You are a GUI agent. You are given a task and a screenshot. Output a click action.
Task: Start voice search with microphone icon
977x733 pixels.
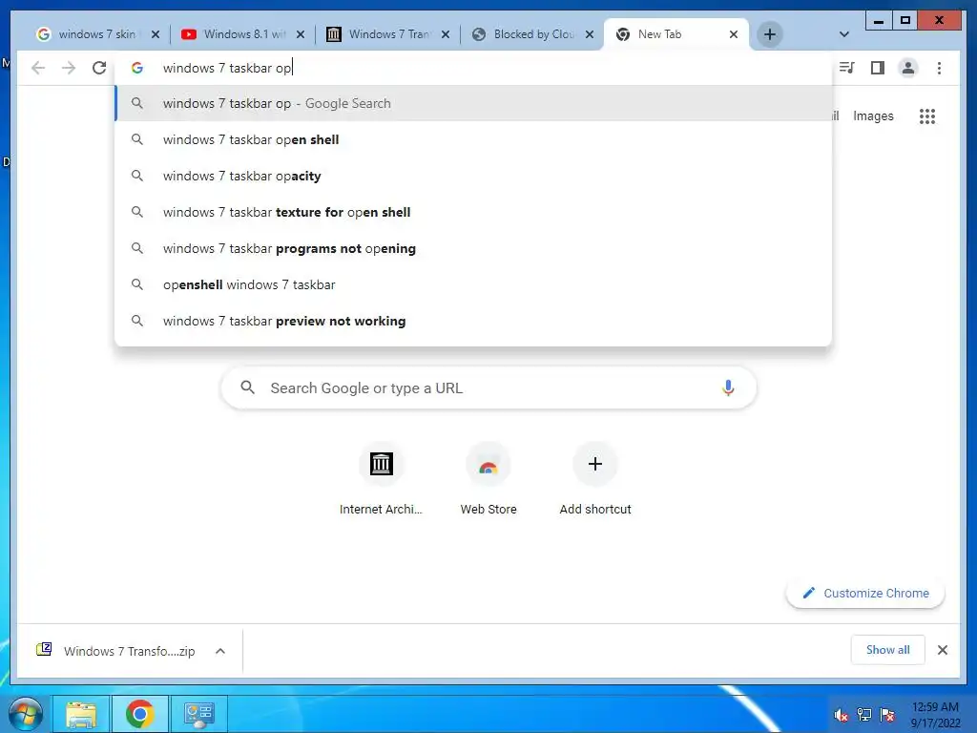coord(728,387)
